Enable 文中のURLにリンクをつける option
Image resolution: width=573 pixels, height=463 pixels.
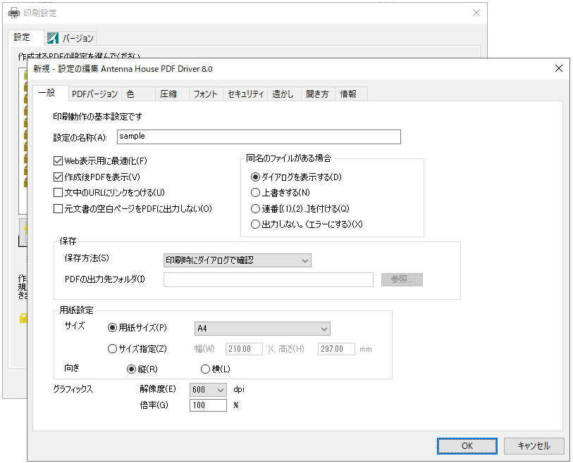[x=57, y=191]
